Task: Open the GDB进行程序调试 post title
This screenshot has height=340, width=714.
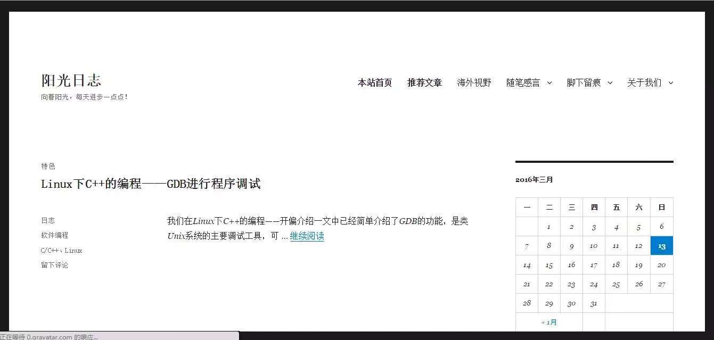Action: tap(151, 184)
